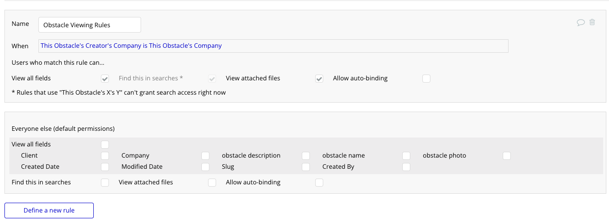
Task: Toggle the Created By checkbox
Action: [406, 167]
